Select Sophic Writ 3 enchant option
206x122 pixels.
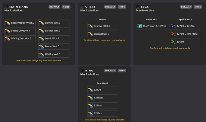coord(54,39)
